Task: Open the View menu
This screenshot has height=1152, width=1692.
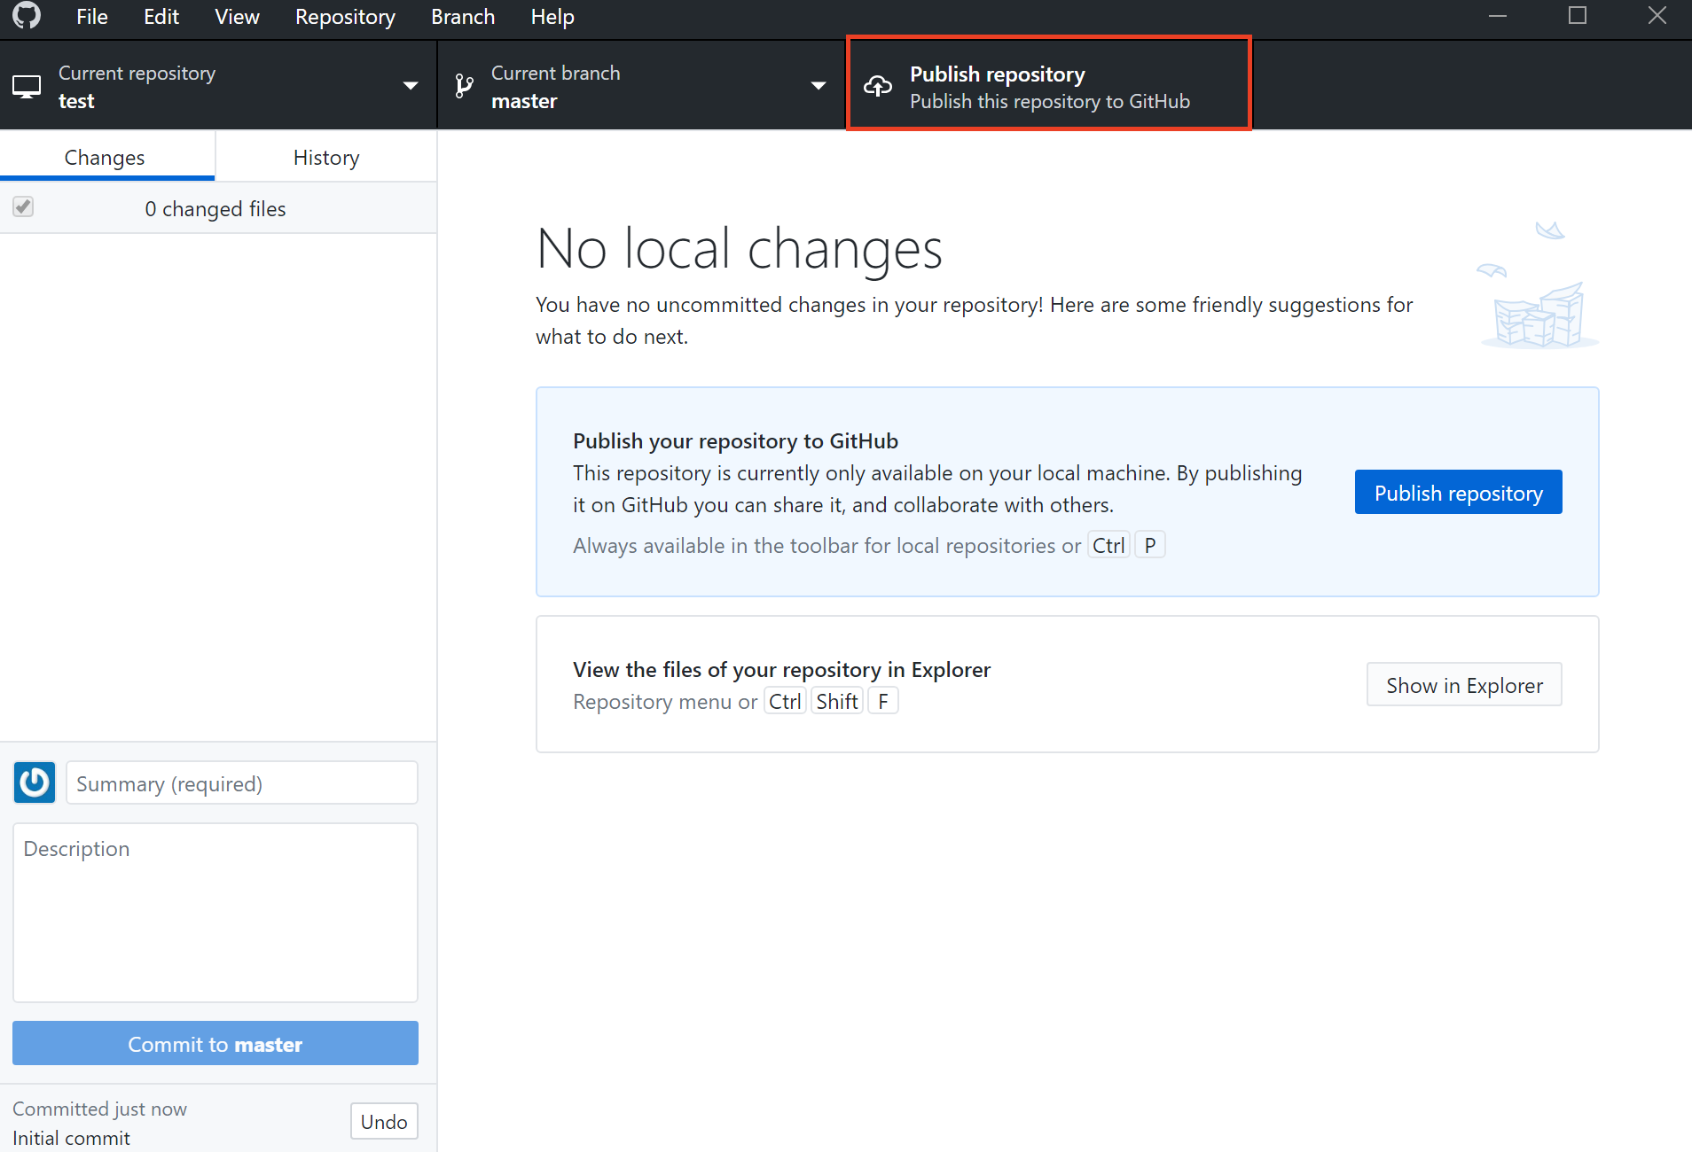Action: pos(237,17)
